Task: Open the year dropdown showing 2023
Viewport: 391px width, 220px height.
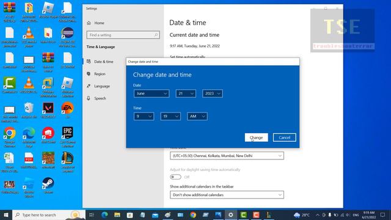Action: (x=213, y=94)
